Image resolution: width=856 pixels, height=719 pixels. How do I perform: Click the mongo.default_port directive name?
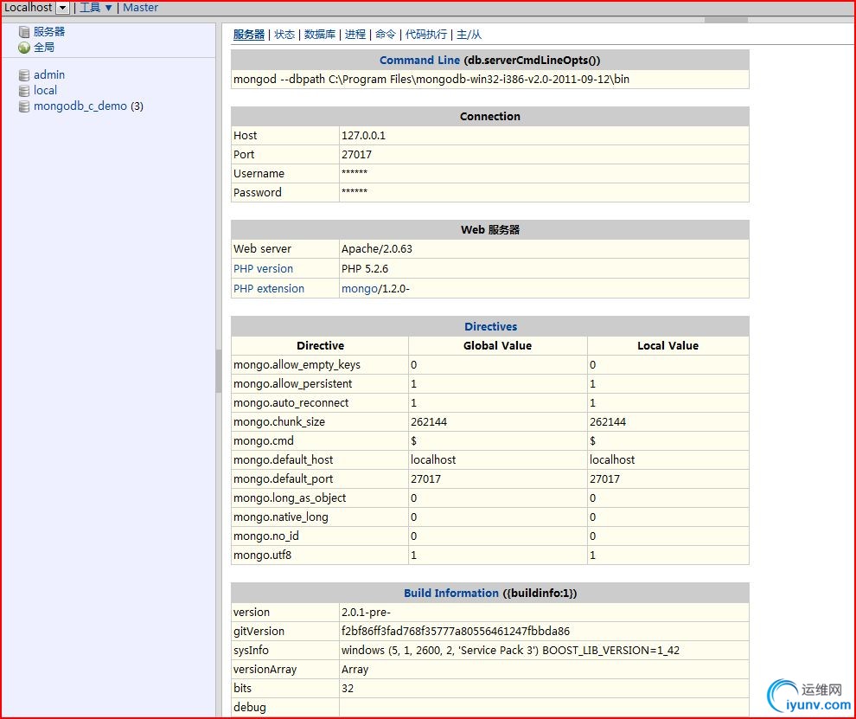[284, 479]
